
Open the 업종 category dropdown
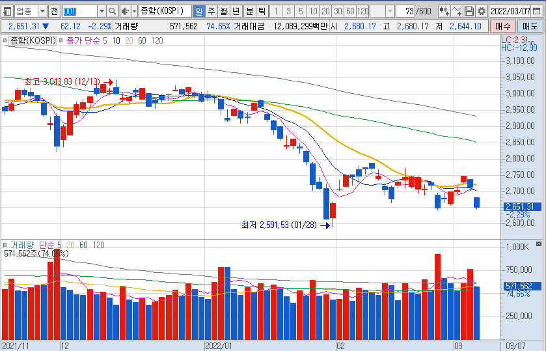click(x=42, y=11)
